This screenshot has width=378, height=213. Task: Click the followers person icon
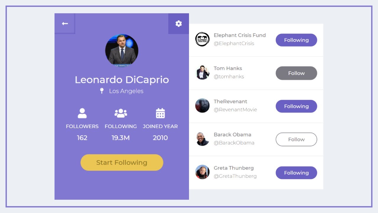click(x=82, y=113)
